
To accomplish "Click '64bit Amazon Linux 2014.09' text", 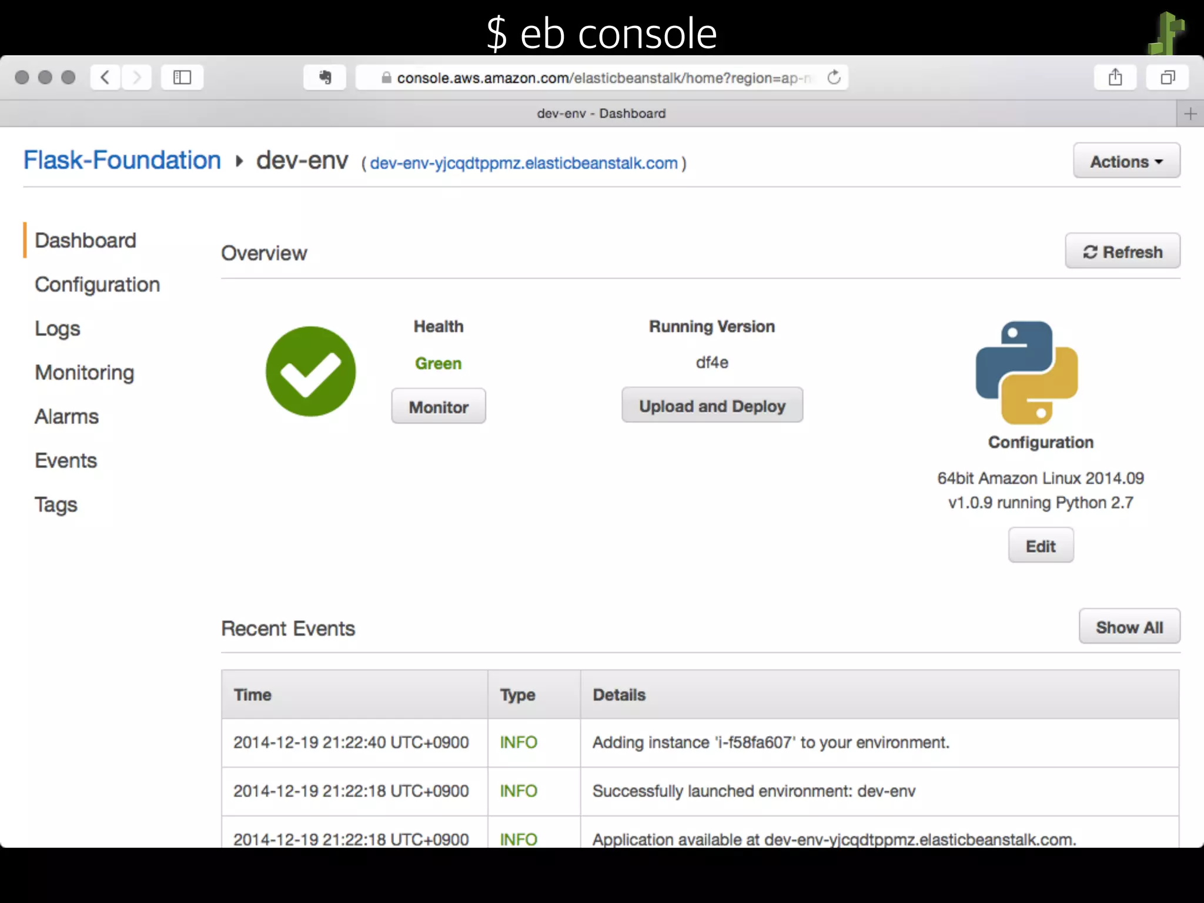I will 1041,478.
